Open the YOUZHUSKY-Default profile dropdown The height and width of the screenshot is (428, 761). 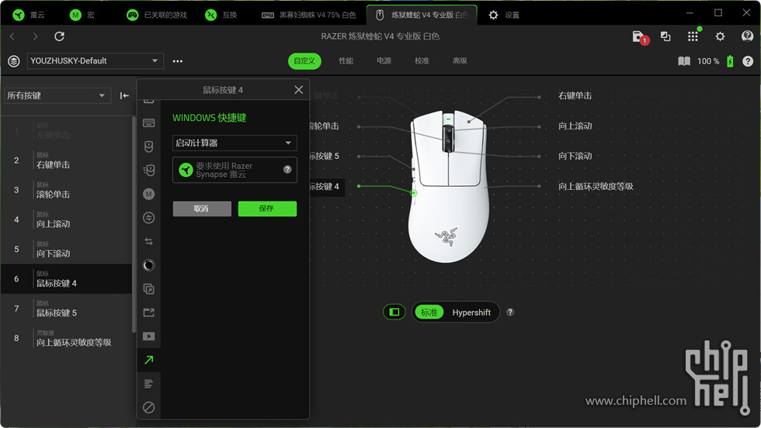pos(95,61)
